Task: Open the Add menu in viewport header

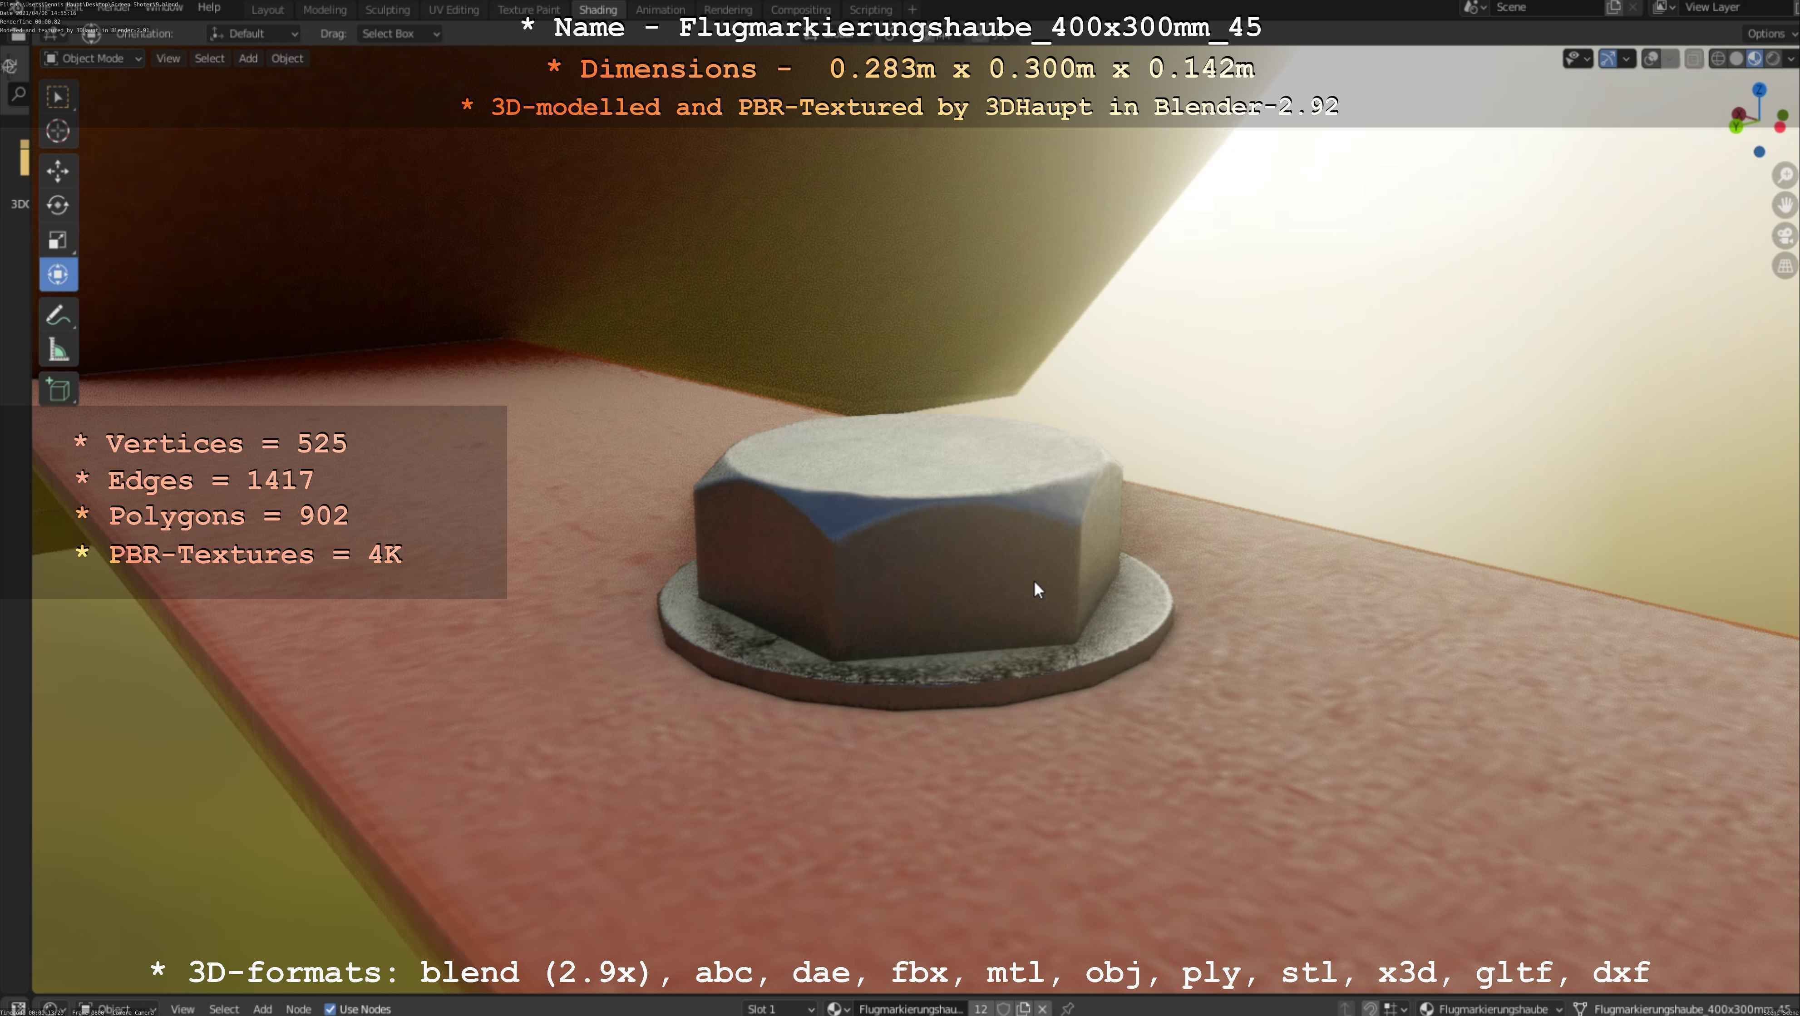Action: coord(248,59)
